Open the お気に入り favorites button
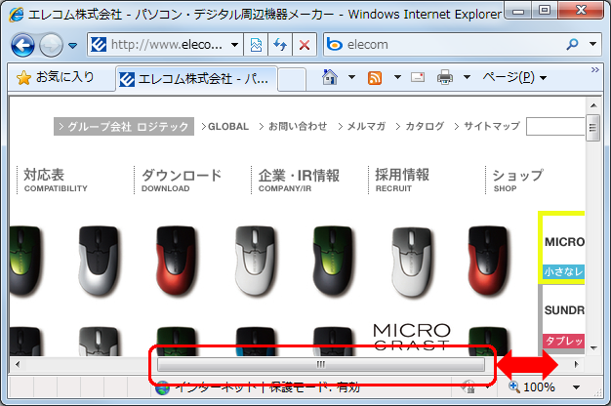 click(56, 77)
